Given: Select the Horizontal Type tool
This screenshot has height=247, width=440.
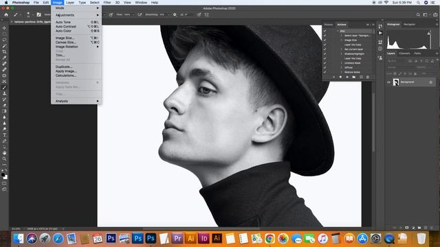Looking at the screenshot, I should tap(4, 135).
